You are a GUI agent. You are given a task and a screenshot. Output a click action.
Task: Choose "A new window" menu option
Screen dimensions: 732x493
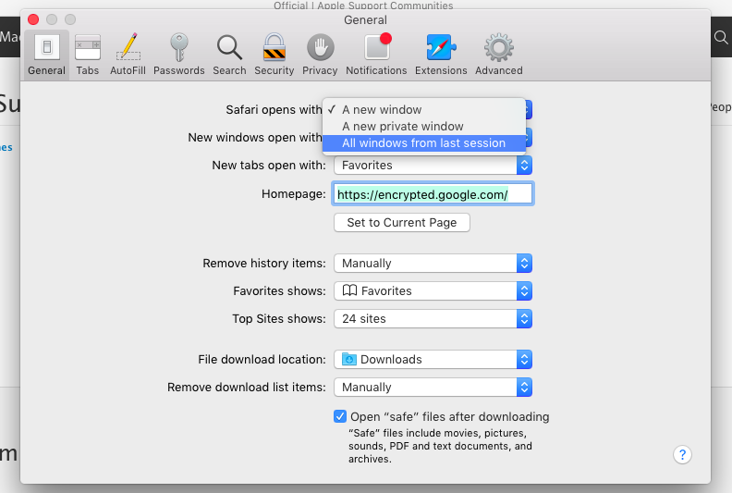[424, 109]
